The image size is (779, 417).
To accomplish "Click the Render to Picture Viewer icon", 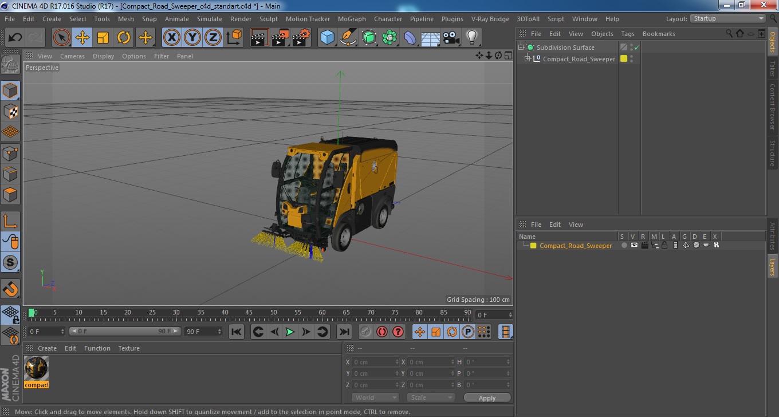I will [x=280, y=38].
